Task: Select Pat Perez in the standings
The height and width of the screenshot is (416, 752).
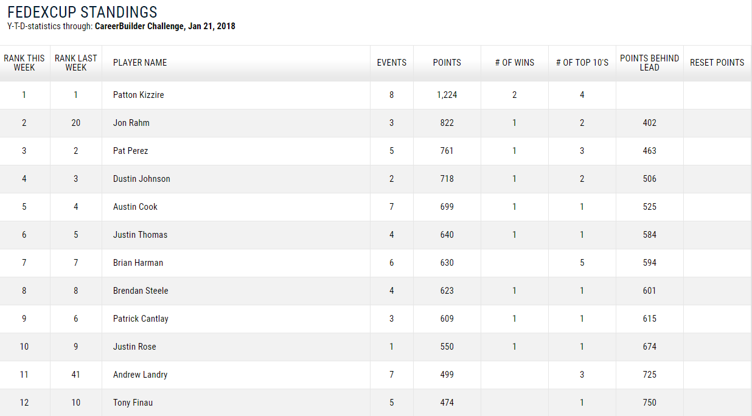Action: click(x=131, y=151)
